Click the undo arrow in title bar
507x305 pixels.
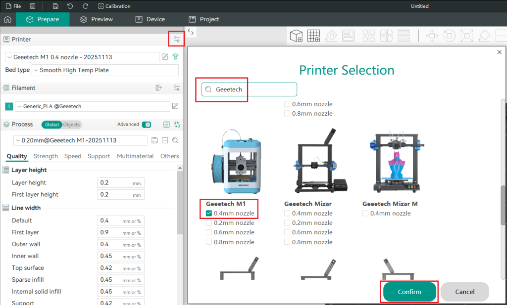(x=70, y=6)
